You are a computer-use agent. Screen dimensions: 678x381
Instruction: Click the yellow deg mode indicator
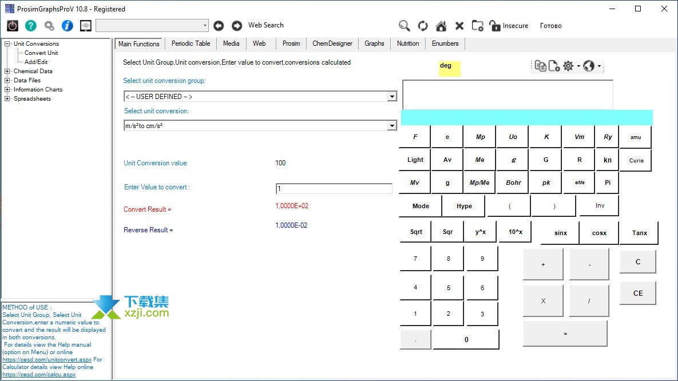pyautogui.click(x=449, y=68)
